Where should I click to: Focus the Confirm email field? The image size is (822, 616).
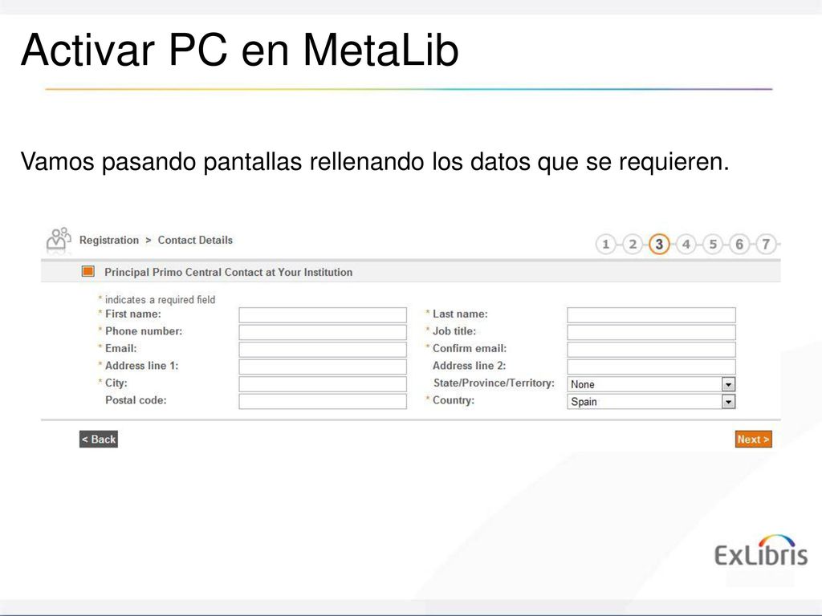(651, 350)
